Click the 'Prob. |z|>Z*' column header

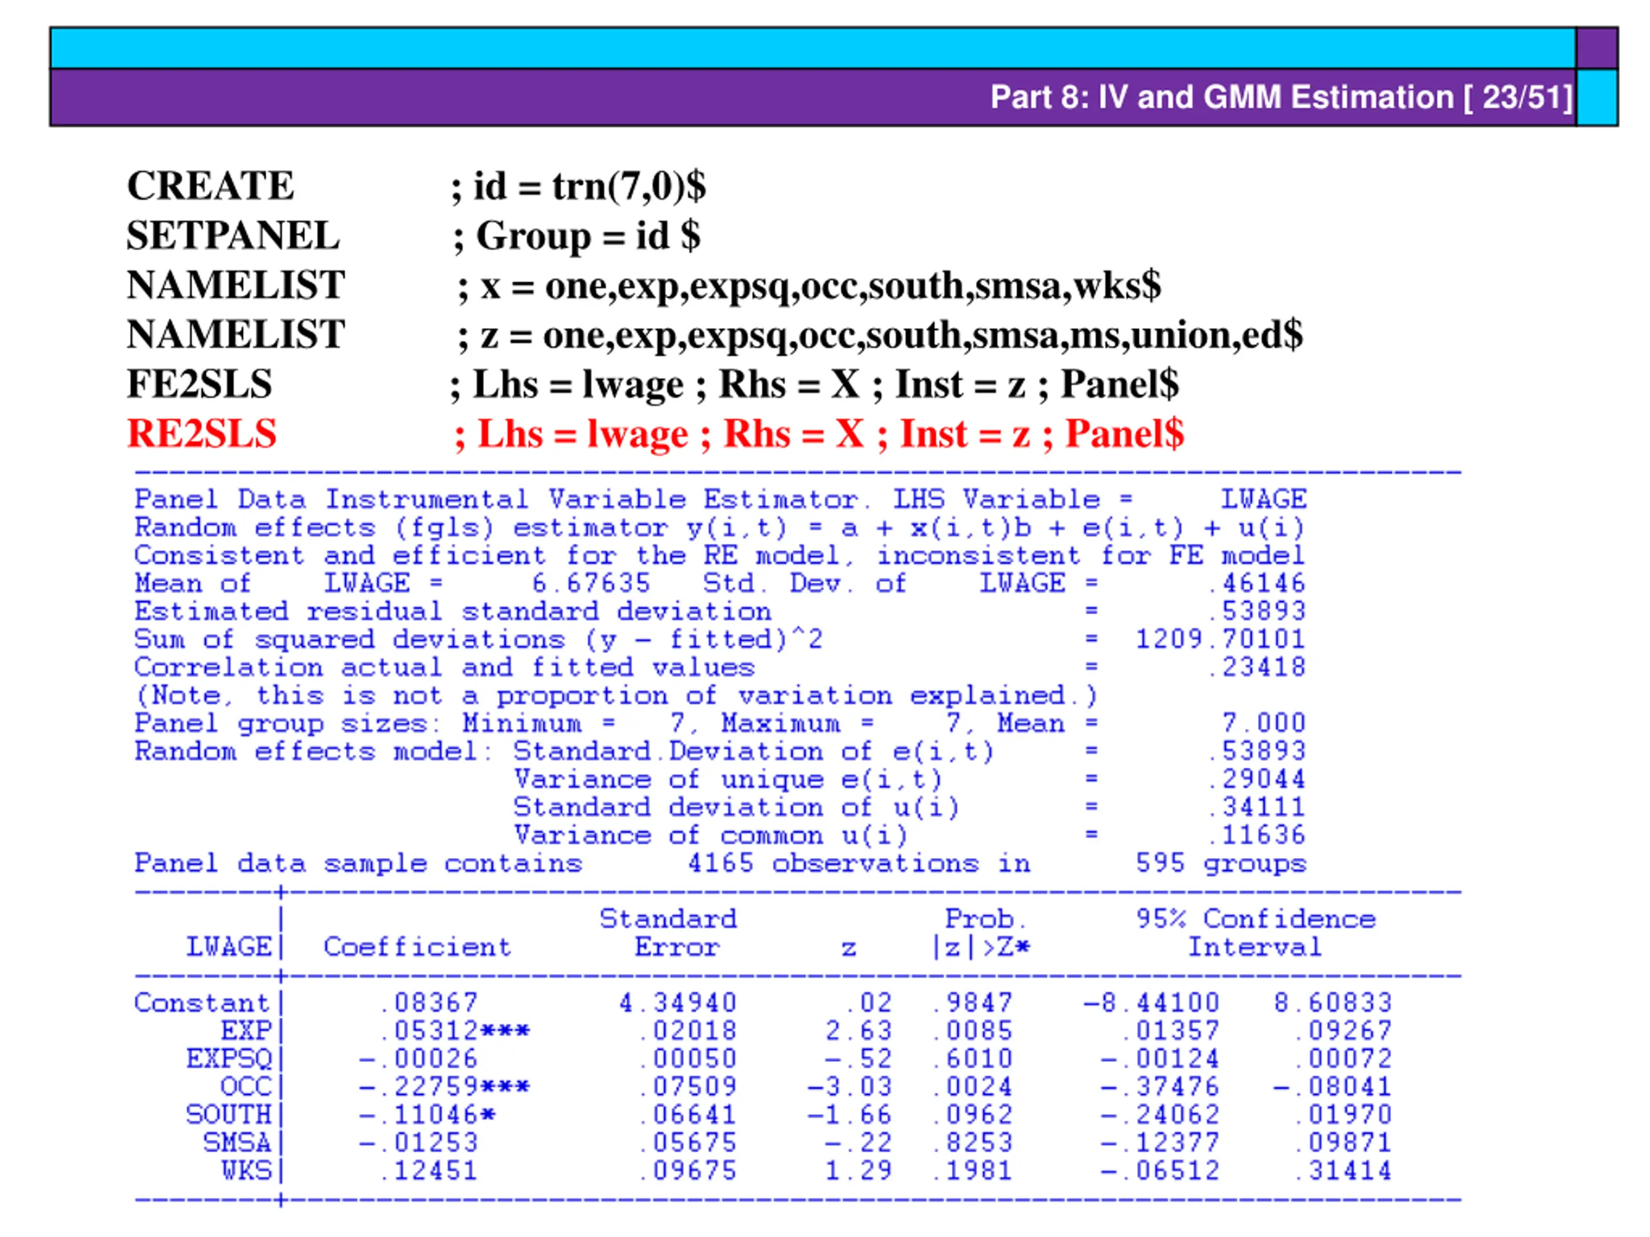tap(982, 933)
